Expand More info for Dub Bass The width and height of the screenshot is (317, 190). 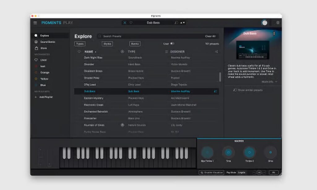[269, 82]
